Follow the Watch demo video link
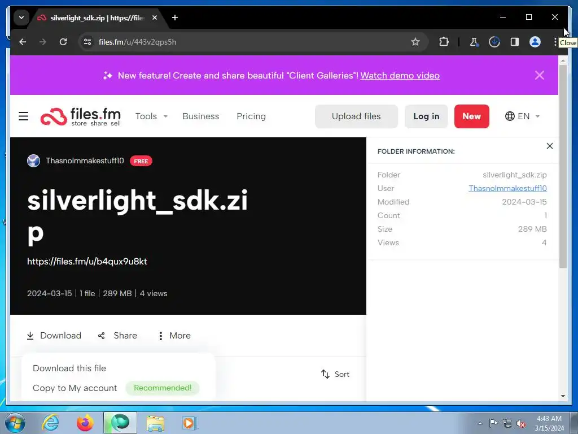Viewport: 578px width, 434px height. (x=400, y=75)
